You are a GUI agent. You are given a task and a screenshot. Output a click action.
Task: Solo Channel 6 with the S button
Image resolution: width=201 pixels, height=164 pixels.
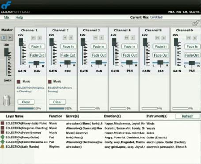coord(195,38)
